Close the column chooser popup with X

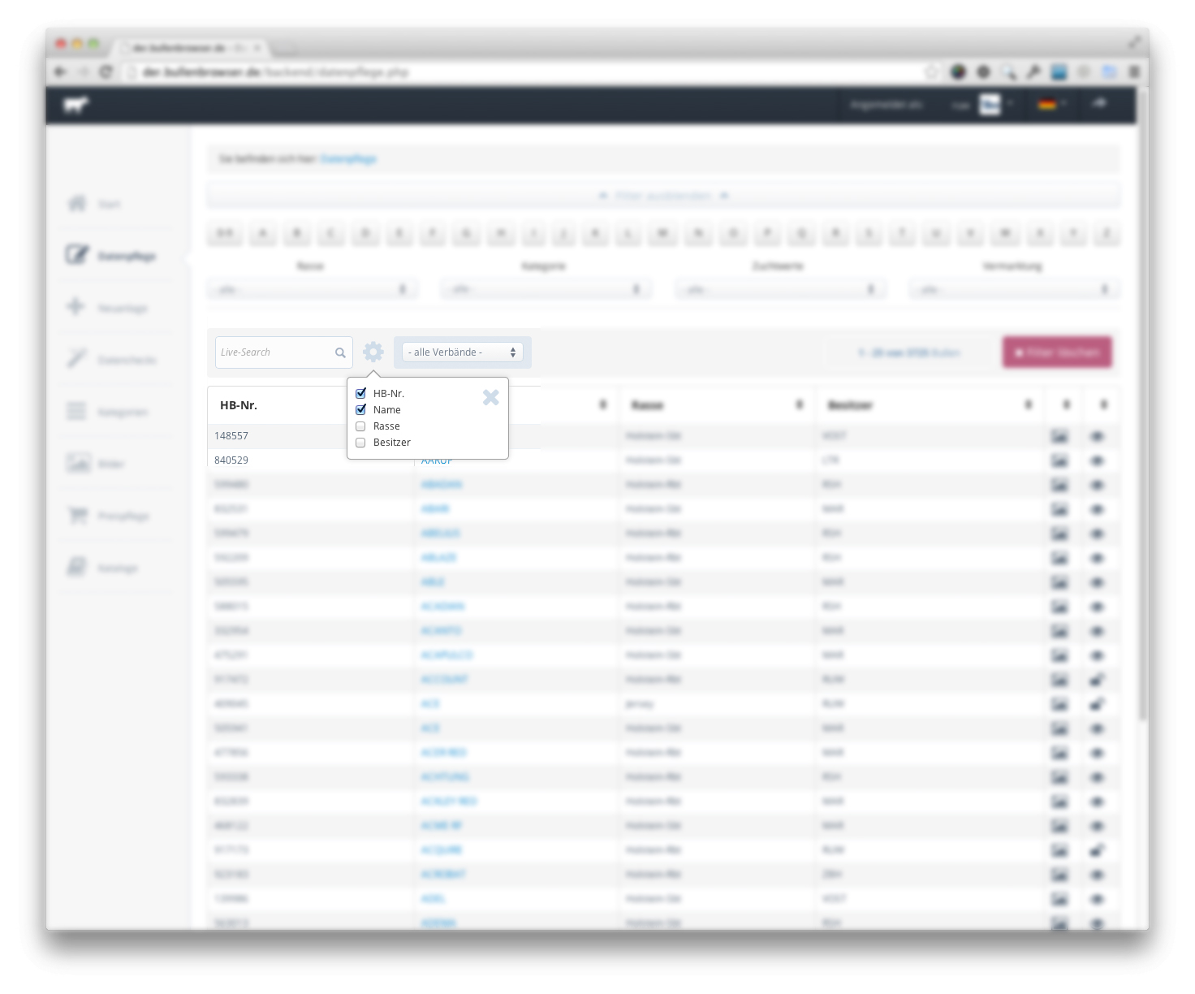(x=490, y=397)
